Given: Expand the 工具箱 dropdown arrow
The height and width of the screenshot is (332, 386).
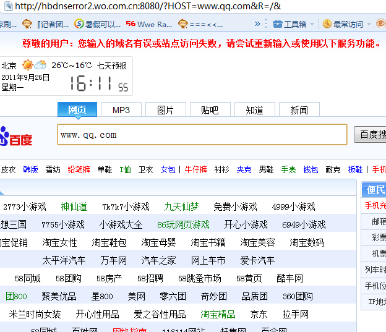Looking at the screenshot, I should coord(312,24).
